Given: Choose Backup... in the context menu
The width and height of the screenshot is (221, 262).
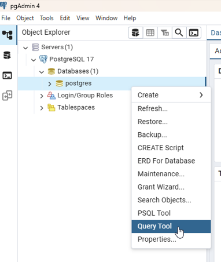Looking at the screenshot, I should [171, 134].
